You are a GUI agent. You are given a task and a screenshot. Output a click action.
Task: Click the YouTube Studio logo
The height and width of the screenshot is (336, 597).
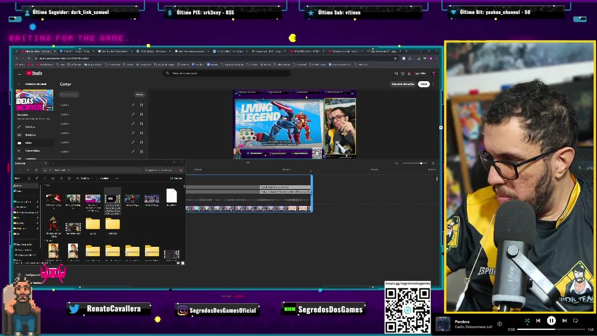click(x=34, y=73)
